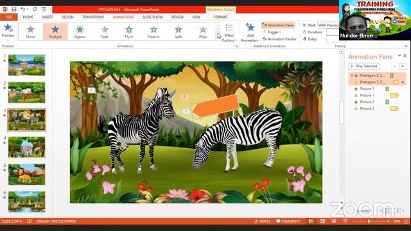Switch to the SLIDE SHOW tab
This screenshot has width=411, height=231.
[x=153, y=17]
